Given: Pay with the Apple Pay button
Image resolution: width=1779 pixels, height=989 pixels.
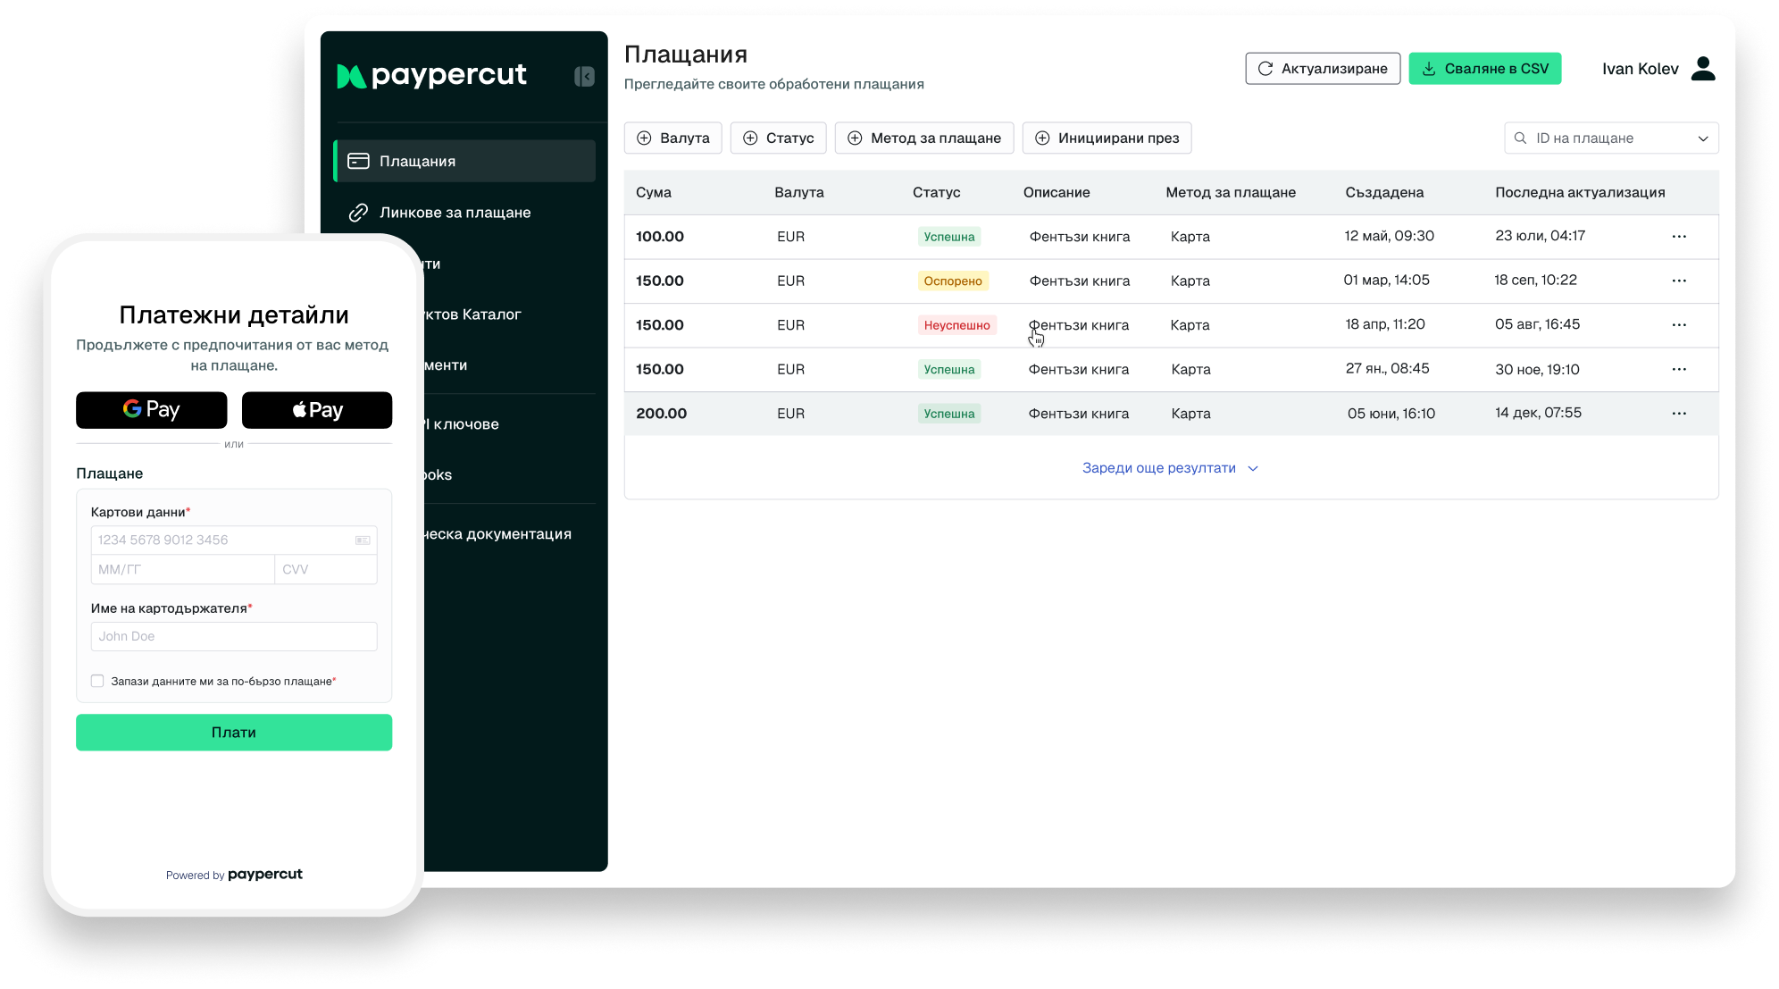Looking at the screenshot, I should [x=317, y=410].
